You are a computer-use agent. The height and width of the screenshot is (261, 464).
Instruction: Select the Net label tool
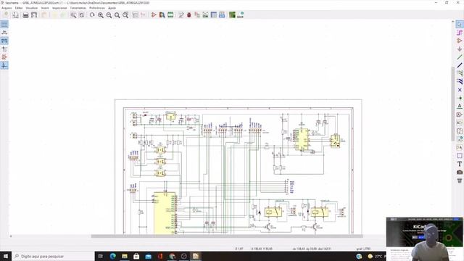(x=460, y=107)
